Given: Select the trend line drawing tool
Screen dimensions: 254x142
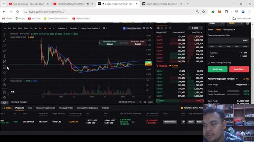Looking at the screenshot, I should tap(4, 40).
